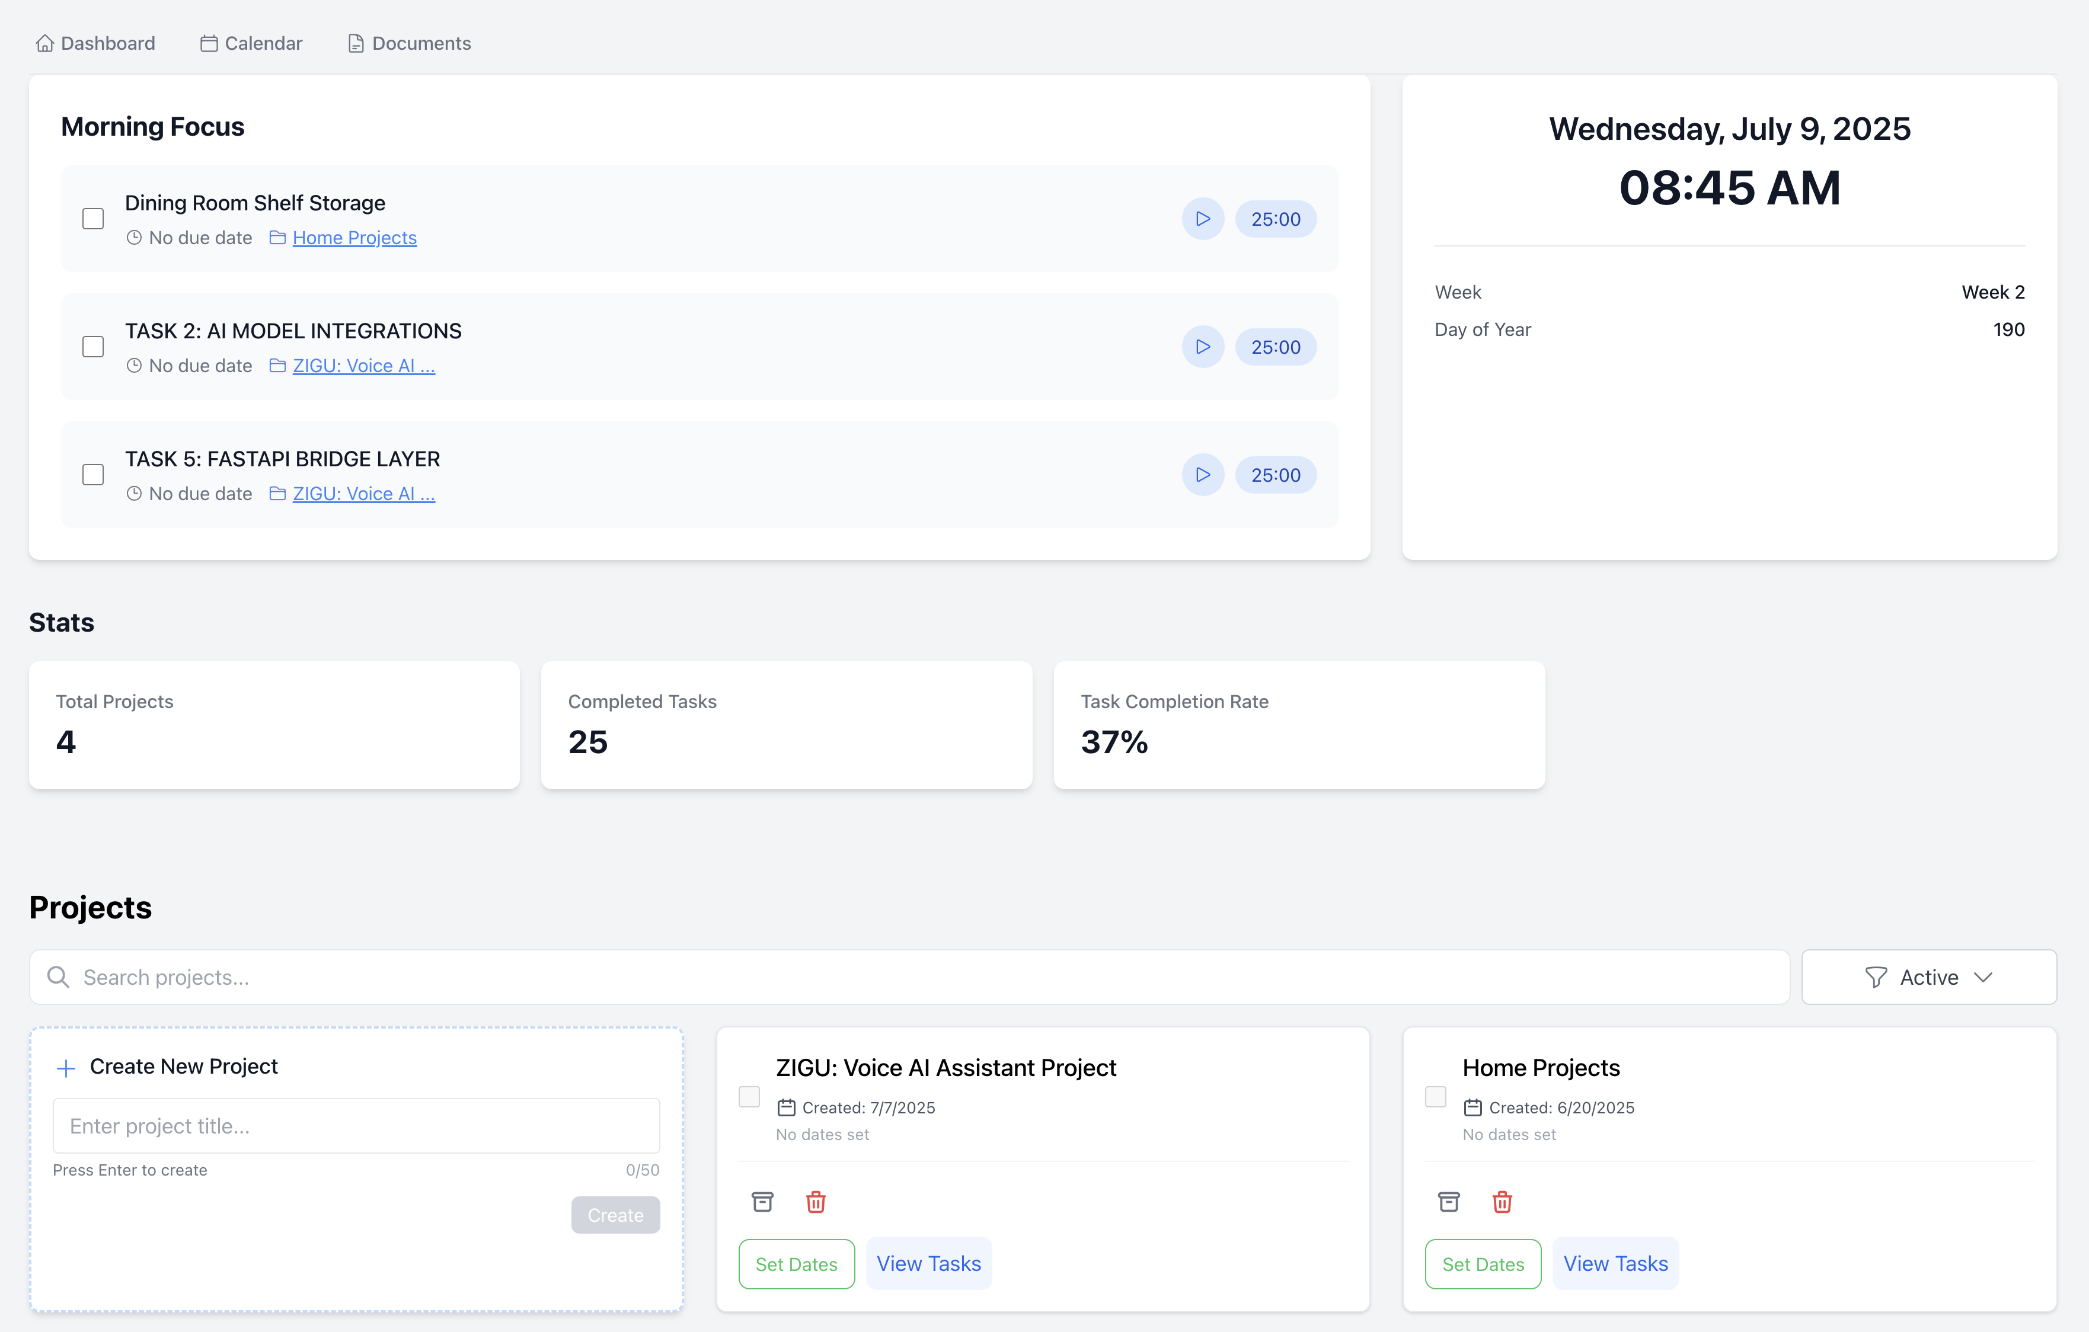The height and width of the screenshot is (1332, 2089).
Task: Click the Home Projects card title
Action: point(1541,1068)
